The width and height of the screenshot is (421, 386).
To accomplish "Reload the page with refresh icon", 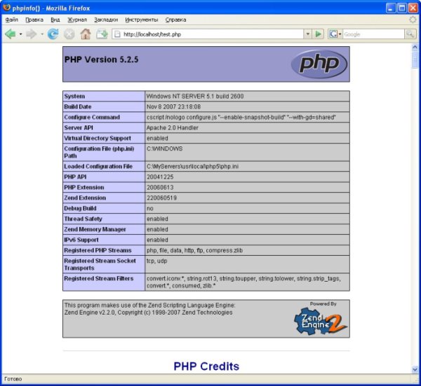I will [x=53, y=34].
